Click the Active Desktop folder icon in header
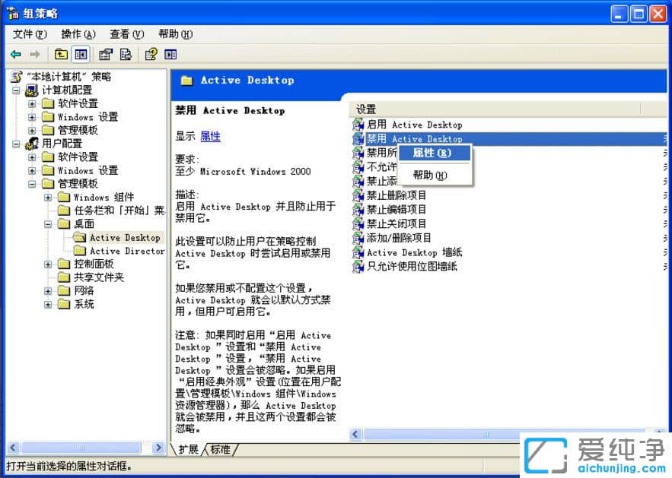This screenshot has height=478, width=672. (187, 79)
